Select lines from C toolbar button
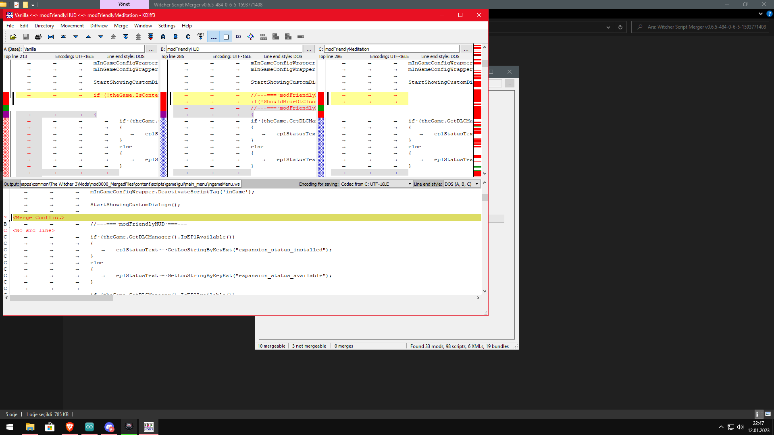 click(188, 37)
